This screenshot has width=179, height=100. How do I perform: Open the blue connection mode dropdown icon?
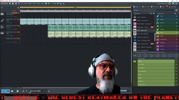point(61,4)
